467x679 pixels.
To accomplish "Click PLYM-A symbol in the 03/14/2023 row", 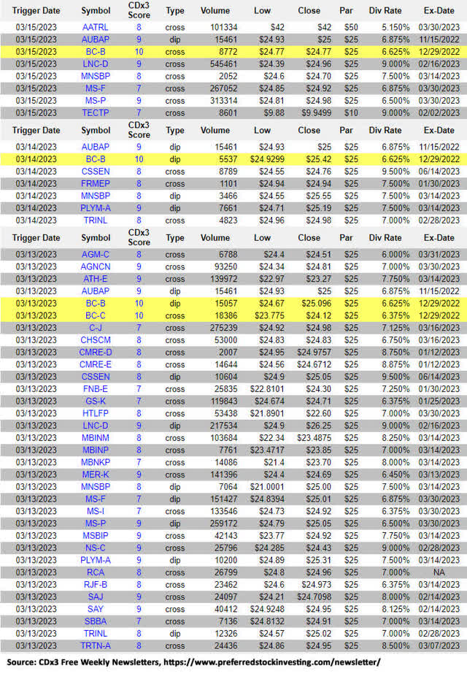I will pos(95,208).
